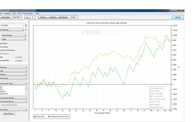The width and height of the screenshot is (195, 122).
Task: Open the Today date filter dropdown
Action: [14, 71]
